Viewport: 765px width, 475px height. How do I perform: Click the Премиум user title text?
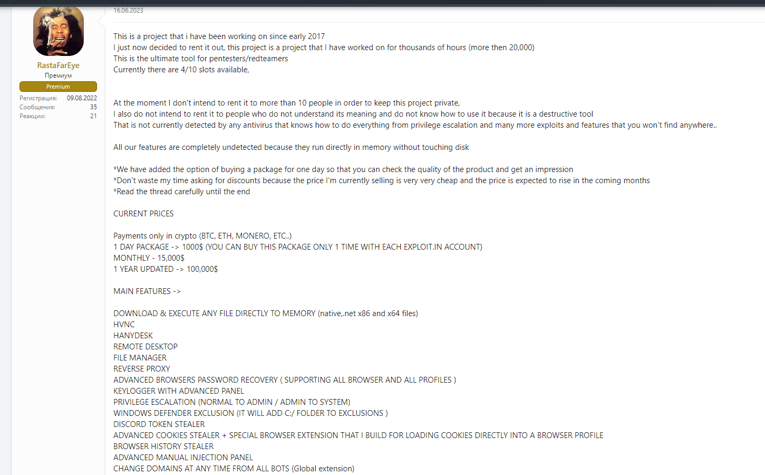(x=58, y=75)
